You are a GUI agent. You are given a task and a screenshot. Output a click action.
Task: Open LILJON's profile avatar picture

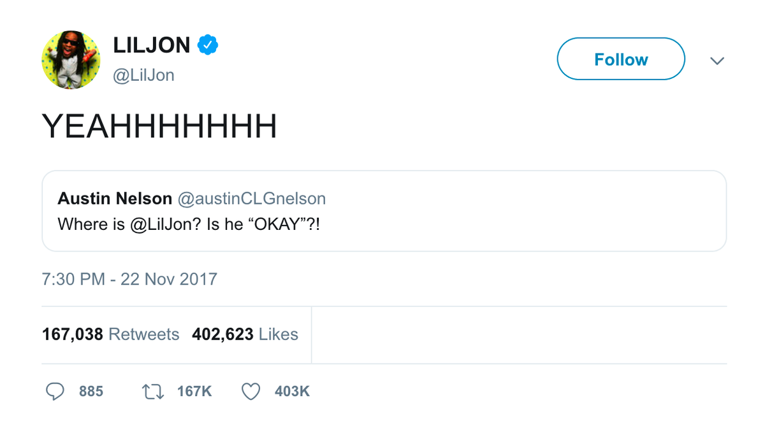pyautogui.click(x=71, y=59)
